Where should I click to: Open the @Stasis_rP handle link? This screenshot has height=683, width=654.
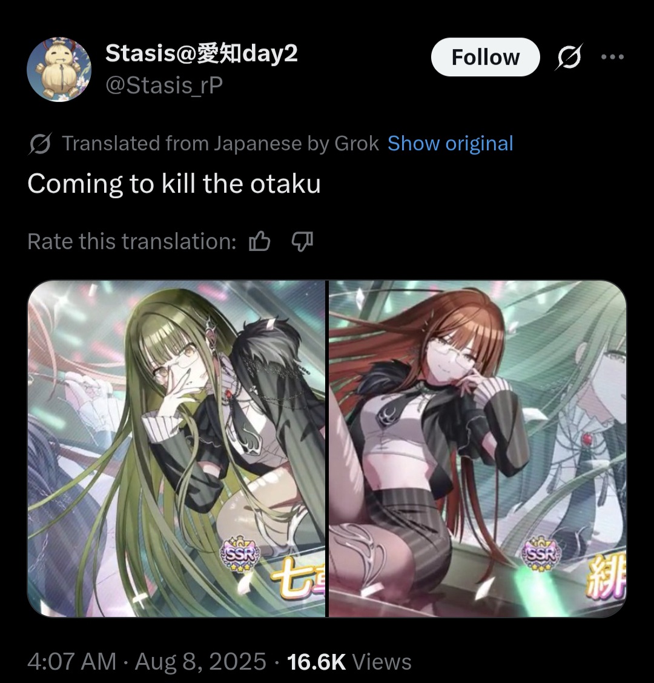coord(164,85)
